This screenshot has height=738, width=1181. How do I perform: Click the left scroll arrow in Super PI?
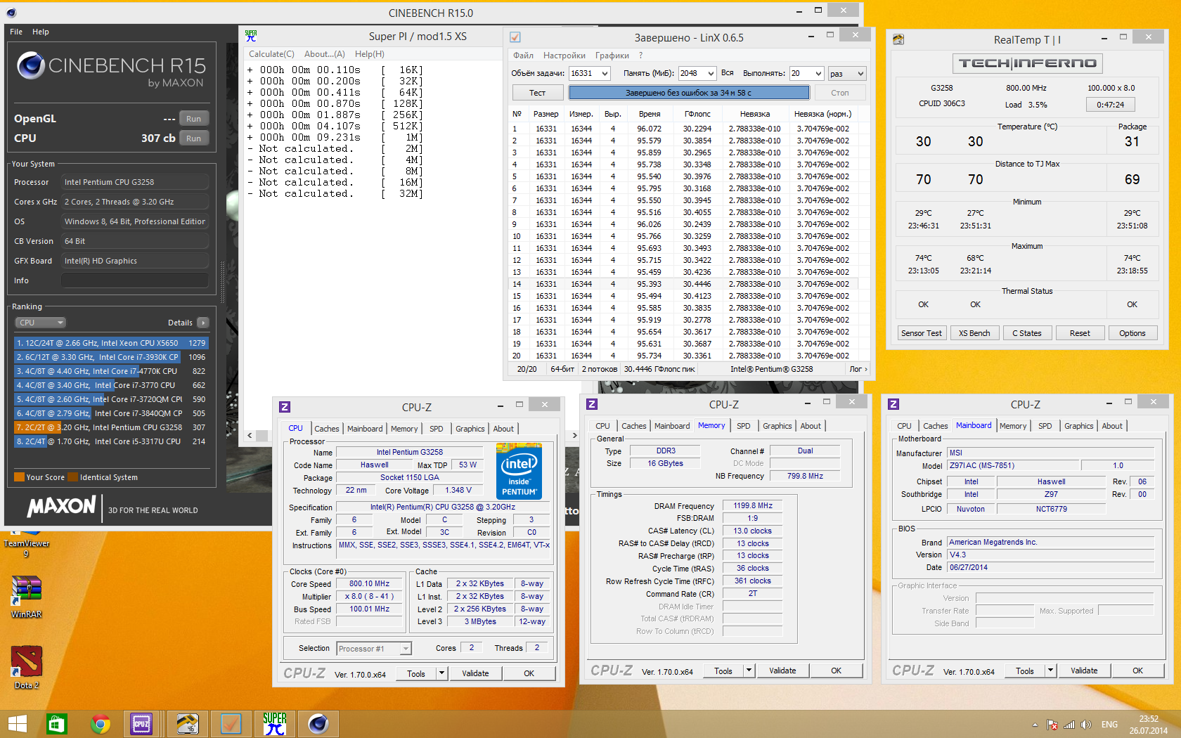[250, 435]
